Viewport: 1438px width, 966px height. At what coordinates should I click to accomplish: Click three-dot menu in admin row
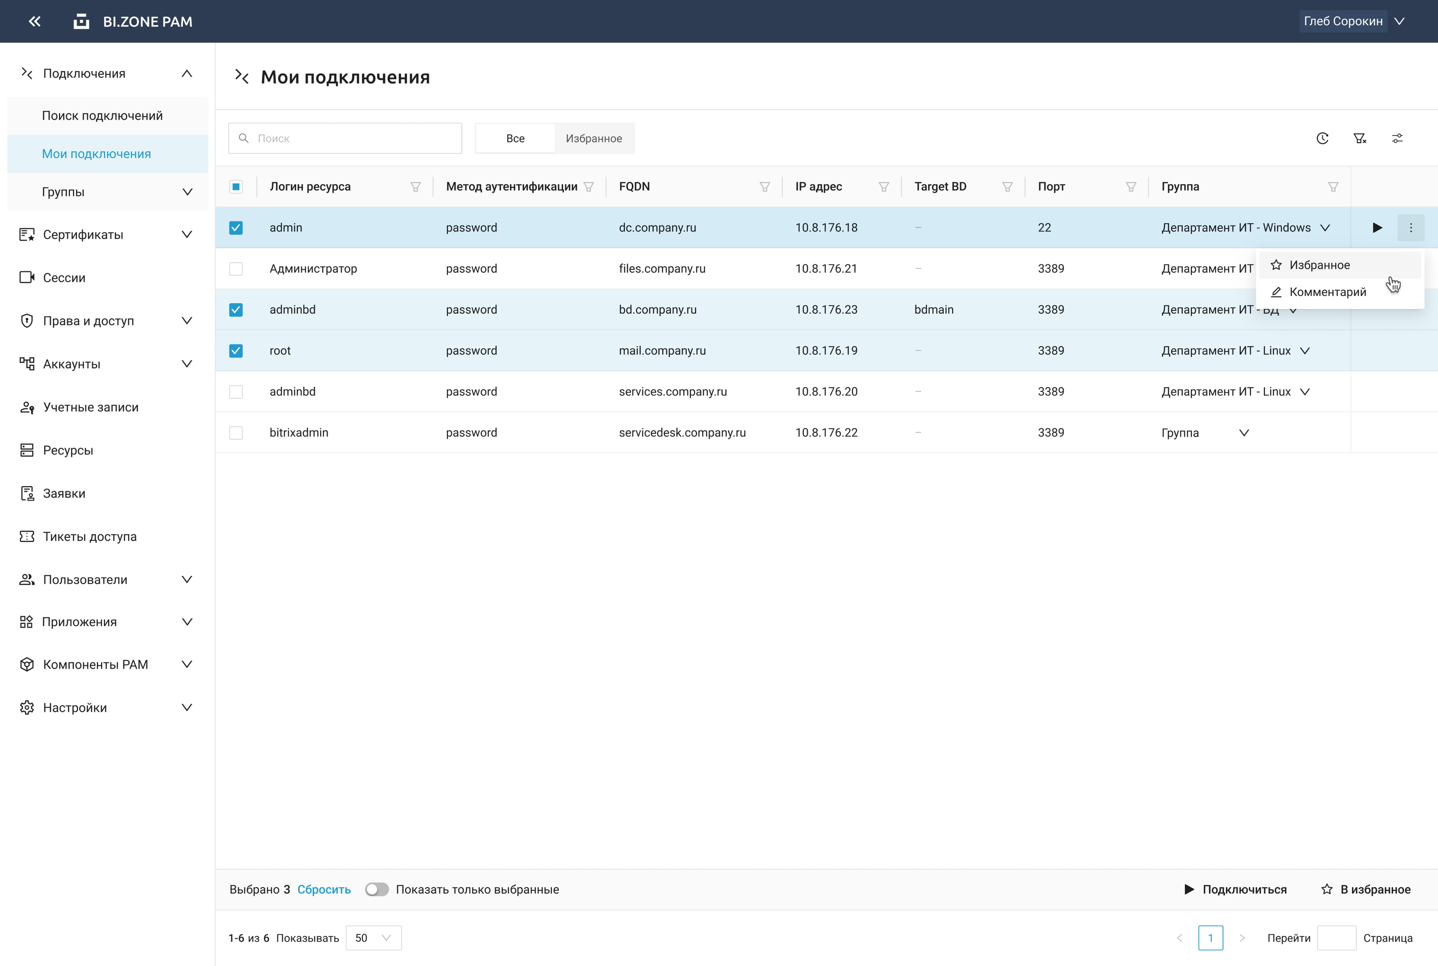click(x=1411, y=228)
